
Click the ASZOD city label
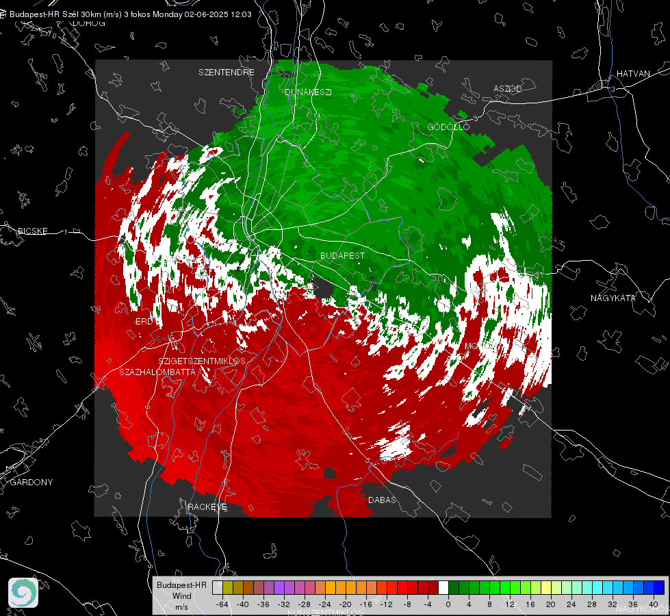[508, 88]
